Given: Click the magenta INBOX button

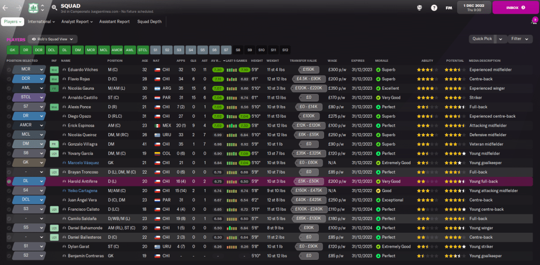Looking at the screenshot, I should pyautogui.click(x=516, y=7).
